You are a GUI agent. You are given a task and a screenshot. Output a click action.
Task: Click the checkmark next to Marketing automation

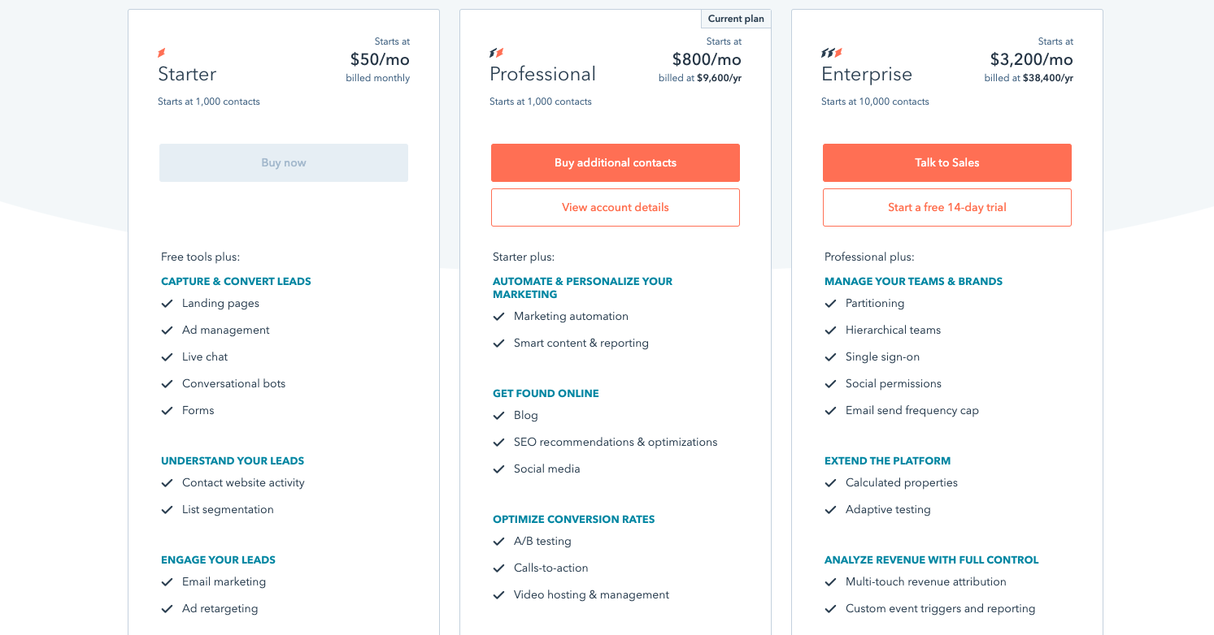[x=498, y=317]
